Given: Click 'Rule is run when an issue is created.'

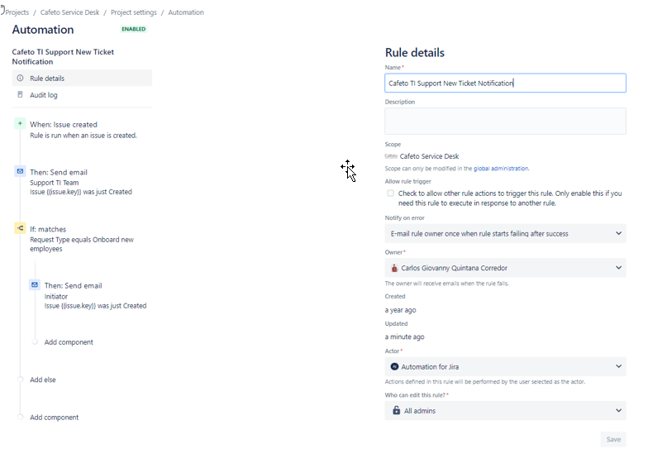Looking at the screenshot, I should (83, 136).
